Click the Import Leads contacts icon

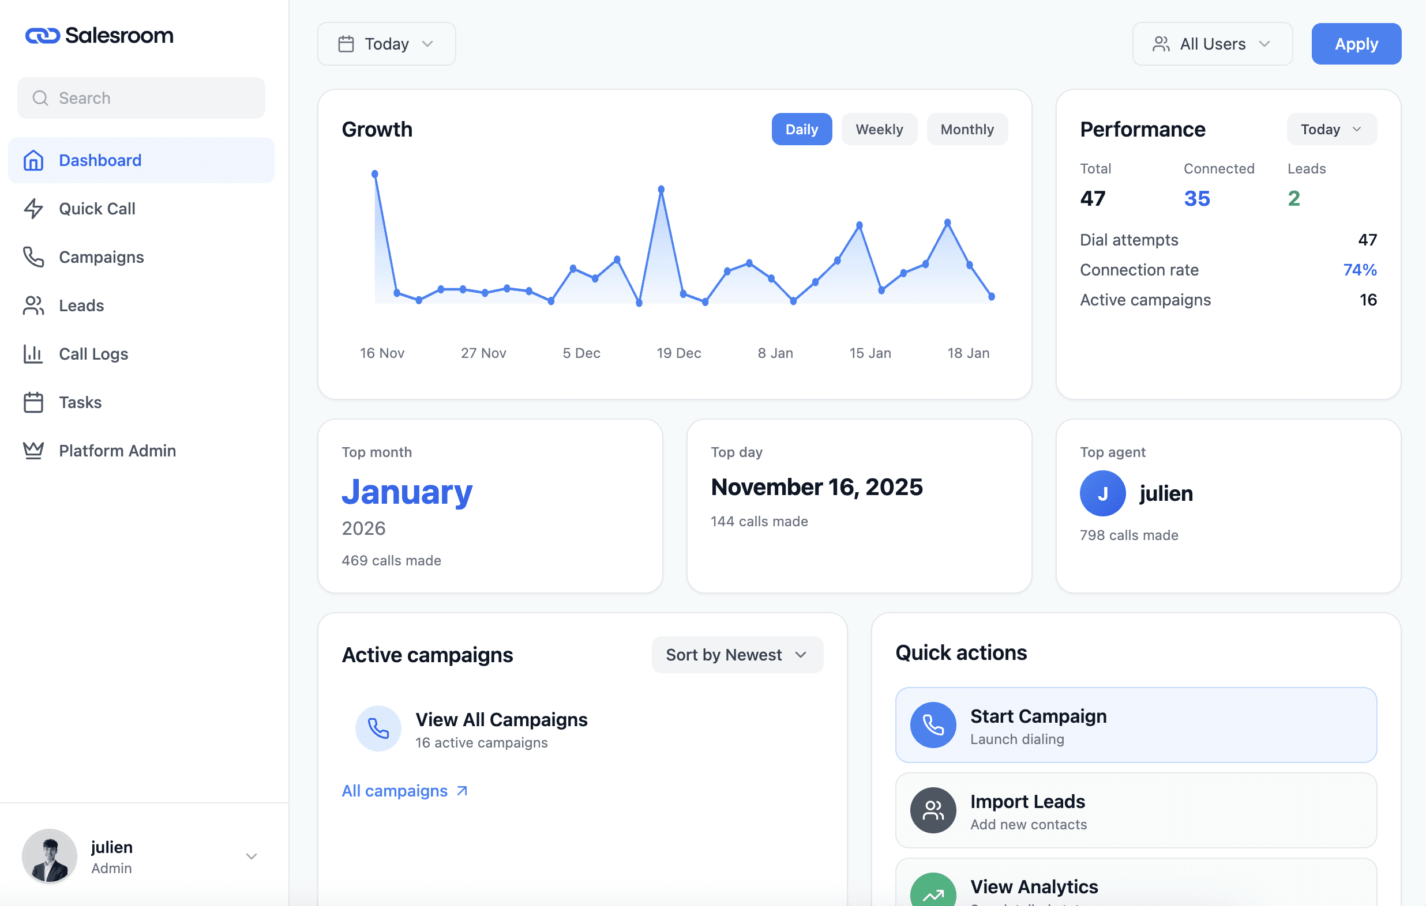[933, 810]
